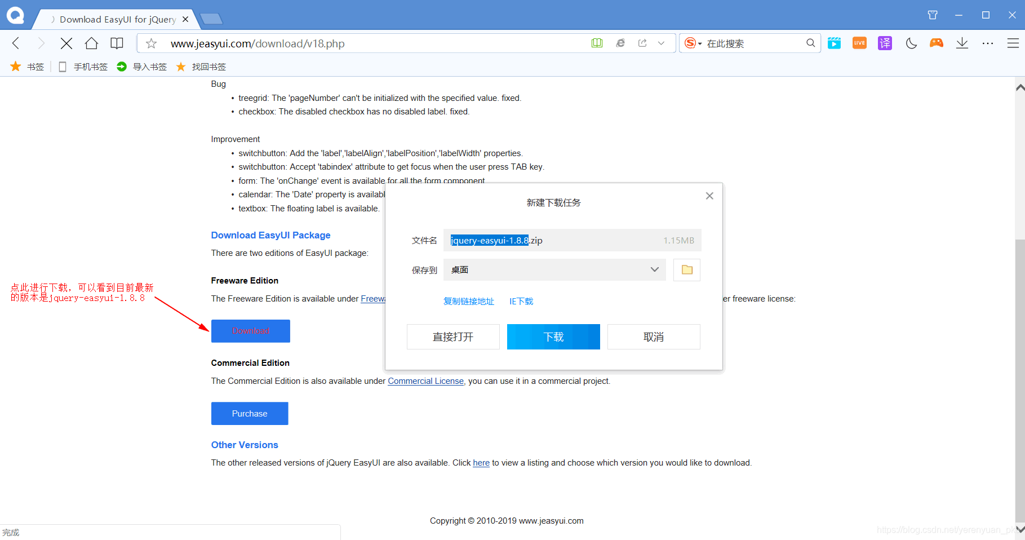Close the Download EasyUI for jQuery tab
Viewport: 1025px width, 540px height.
(185, 19)
